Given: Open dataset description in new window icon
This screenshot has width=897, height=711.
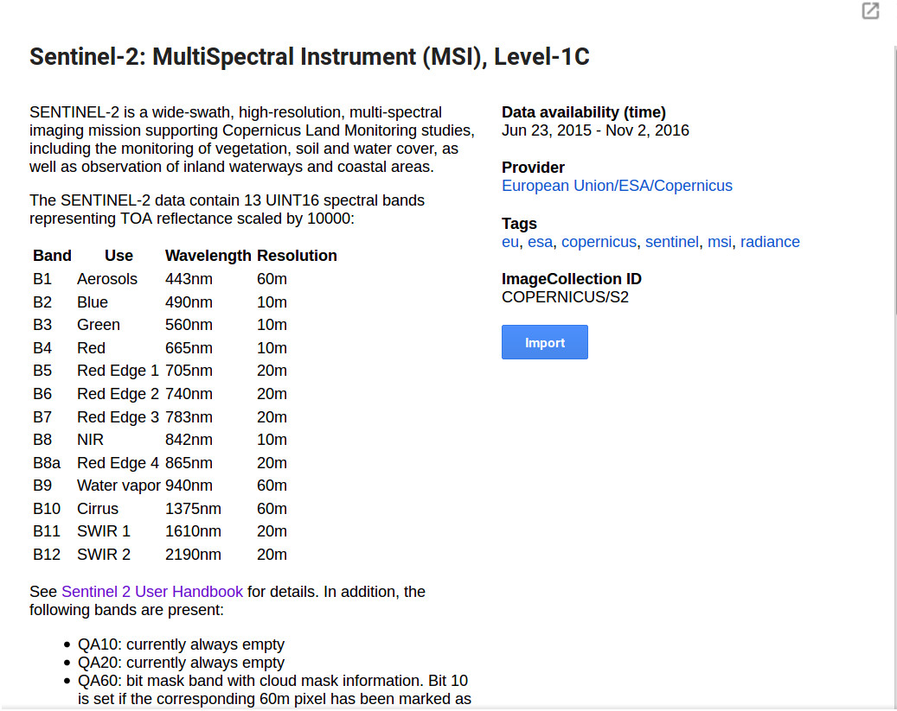Looking at the screenshot, I should click(870, 11).
